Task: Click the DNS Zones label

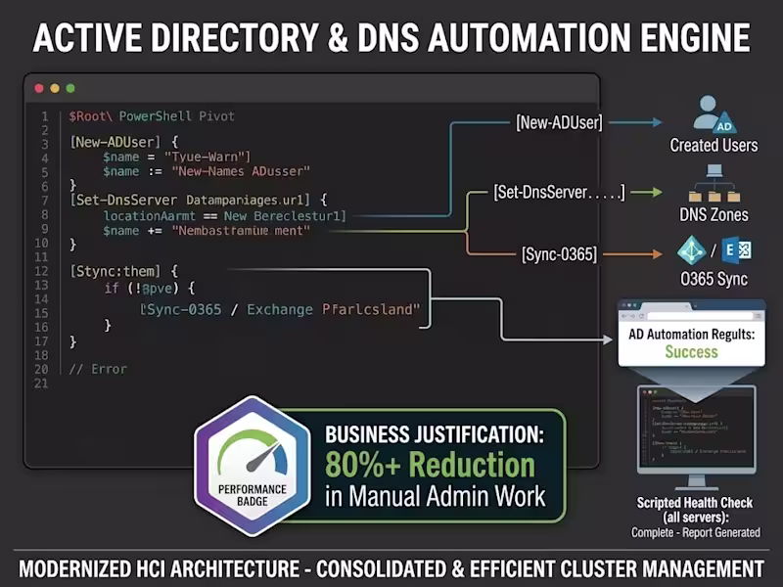Action: [x=714, y=214]
